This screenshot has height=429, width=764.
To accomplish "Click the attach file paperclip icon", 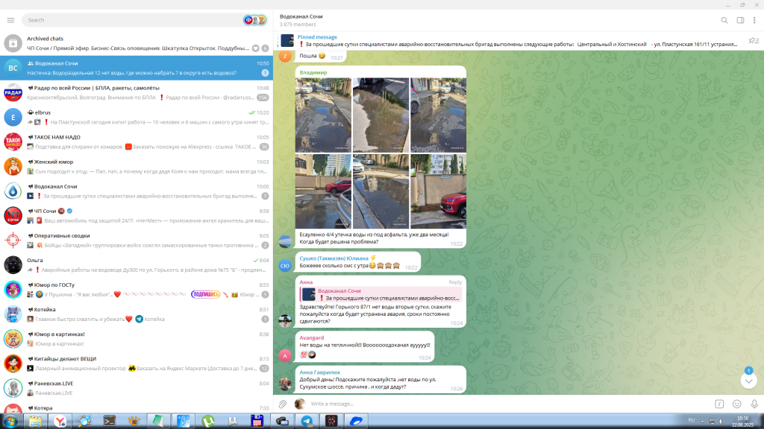I will pyautogui.click(x=283, y=404).
